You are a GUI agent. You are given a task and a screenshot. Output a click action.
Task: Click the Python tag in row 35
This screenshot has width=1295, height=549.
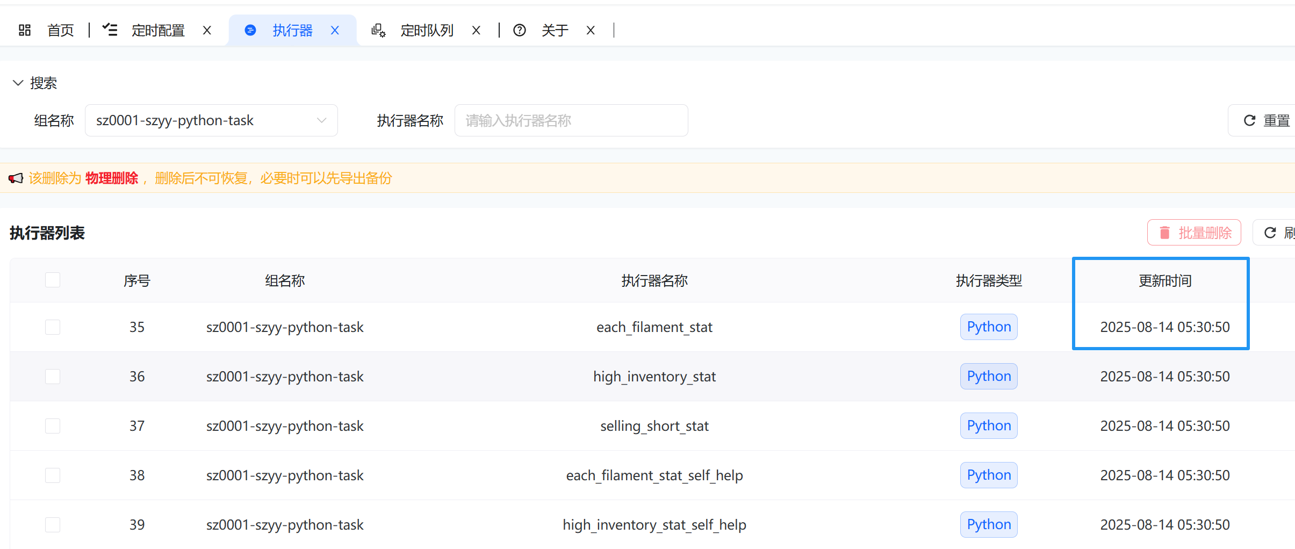click(989, 327)
